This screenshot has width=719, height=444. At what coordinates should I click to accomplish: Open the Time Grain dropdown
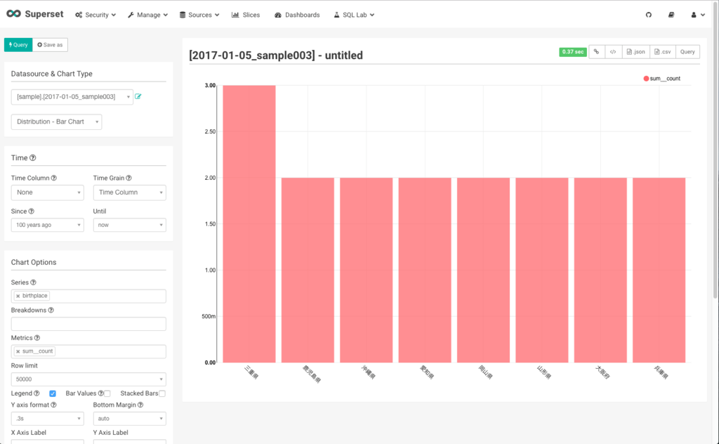(129, 192)
